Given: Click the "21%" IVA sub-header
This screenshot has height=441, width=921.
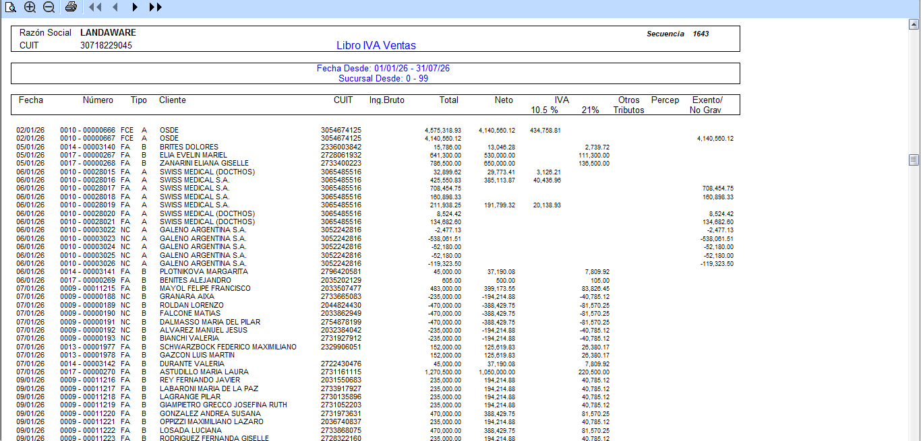Looking at the screenshot, I should coord(591,110).
